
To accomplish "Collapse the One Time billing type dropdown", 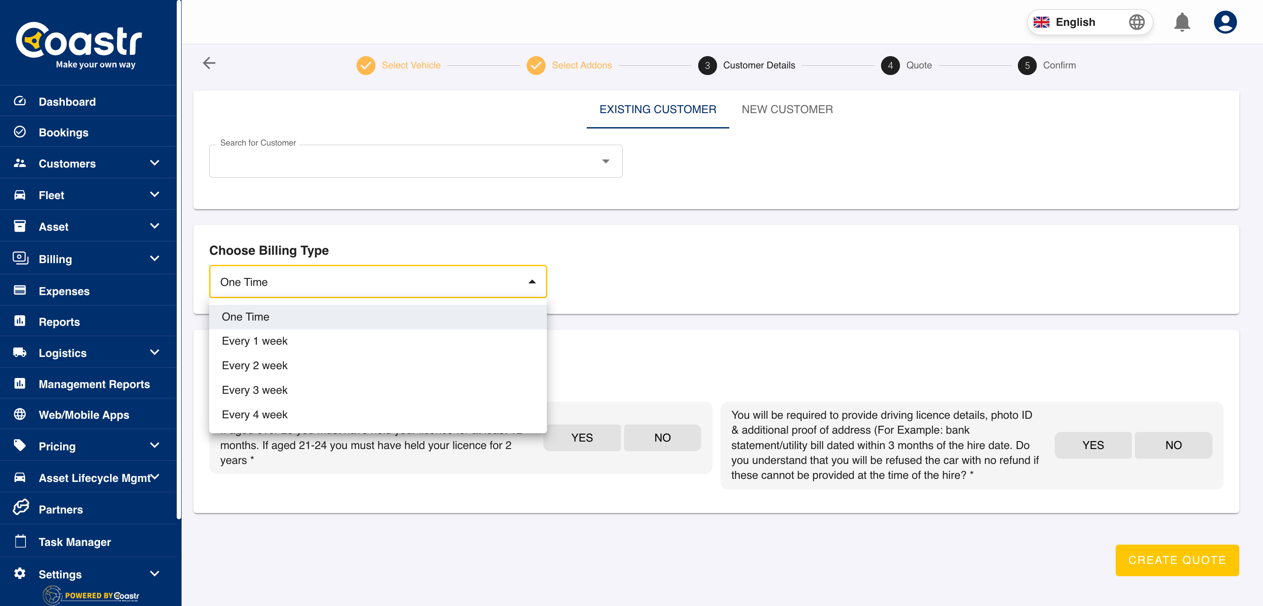I will (x=532, y=282).
